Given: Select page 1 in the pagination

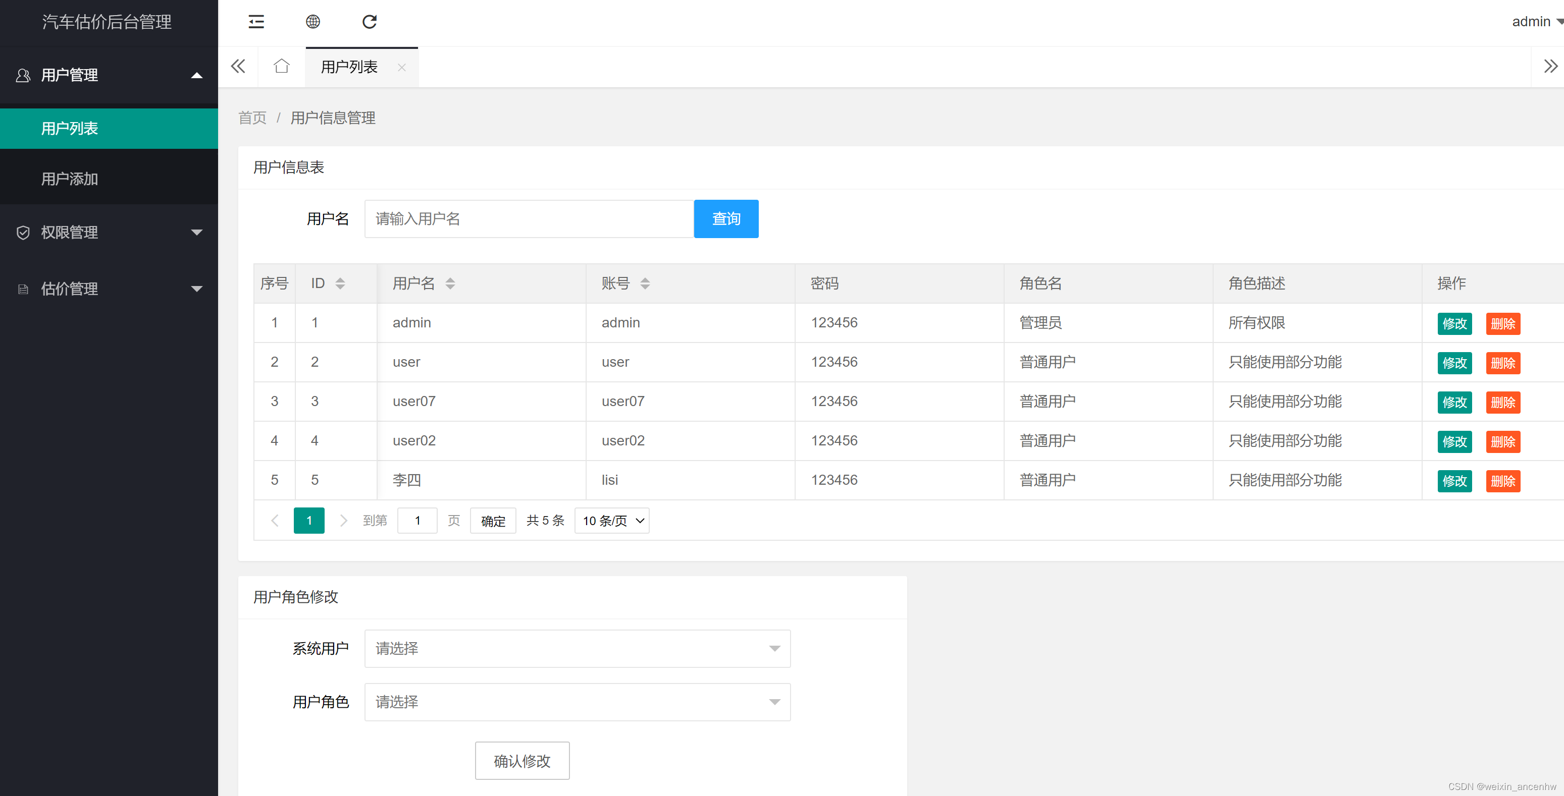Looking at the screenshot, I should [309, 521].
